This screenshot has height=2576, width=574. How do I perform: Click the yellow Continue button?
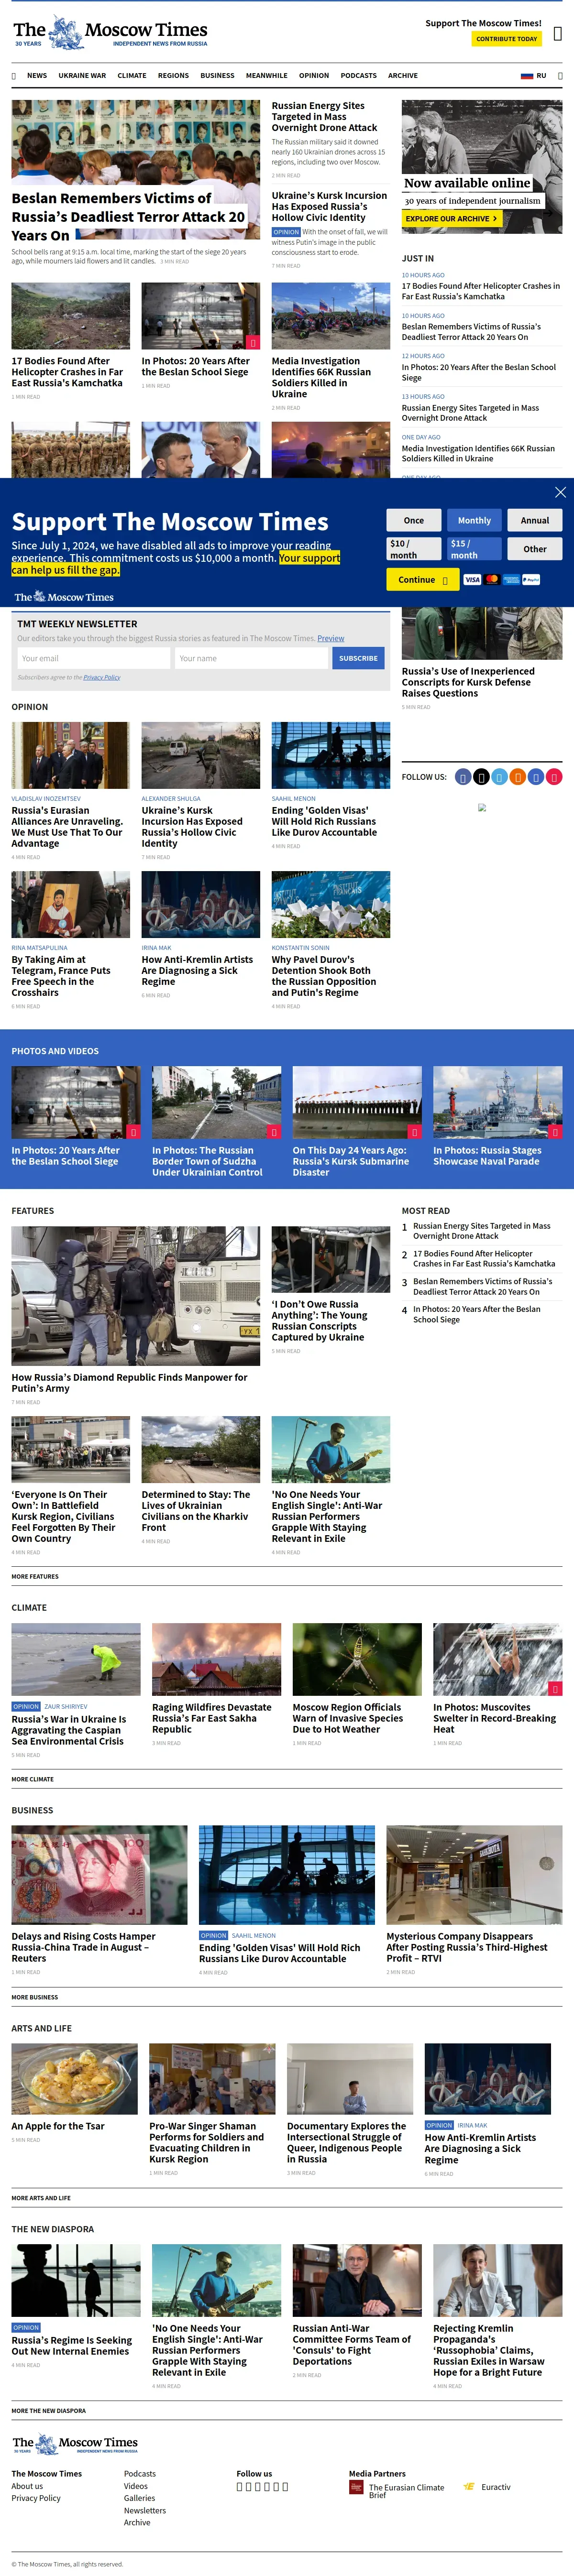[422, 579]
